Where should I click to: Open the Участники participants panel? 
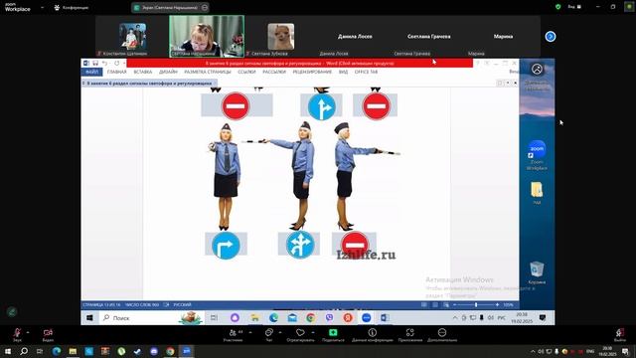pyautogui.click(x=234, y=334)
